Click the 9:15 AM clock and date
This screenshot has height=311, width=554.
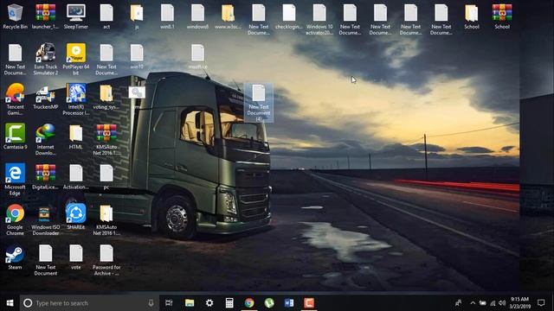click(x=520, y=303)
